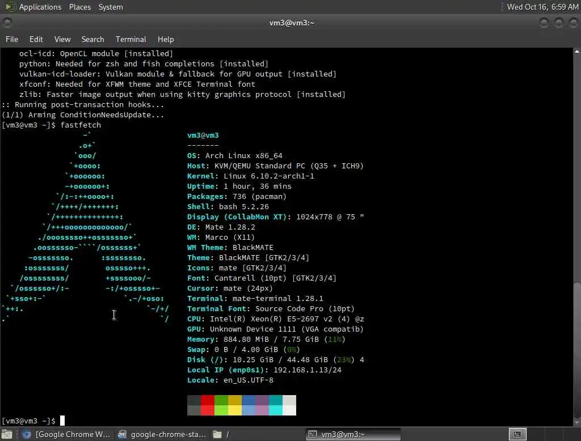The image size is (581, 441).
Task: Open the Applications menu in top panel
Action: [40, 7]
